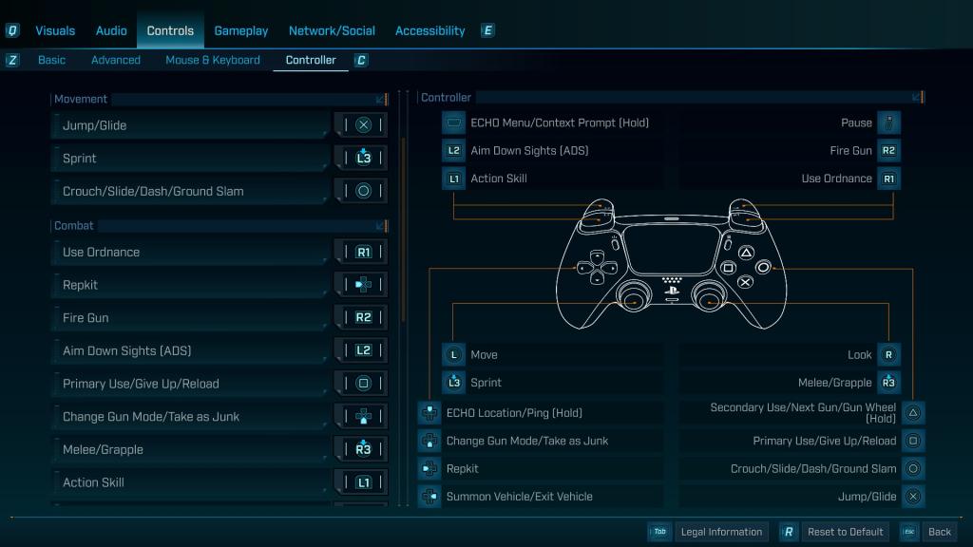Click the Back button

pos(939,532)
